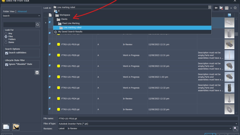This screenshot has height=135, width=240.
Task: Click thumbnail of FTRO-L01-P019.ipt
Action: (x=229, y=44)
